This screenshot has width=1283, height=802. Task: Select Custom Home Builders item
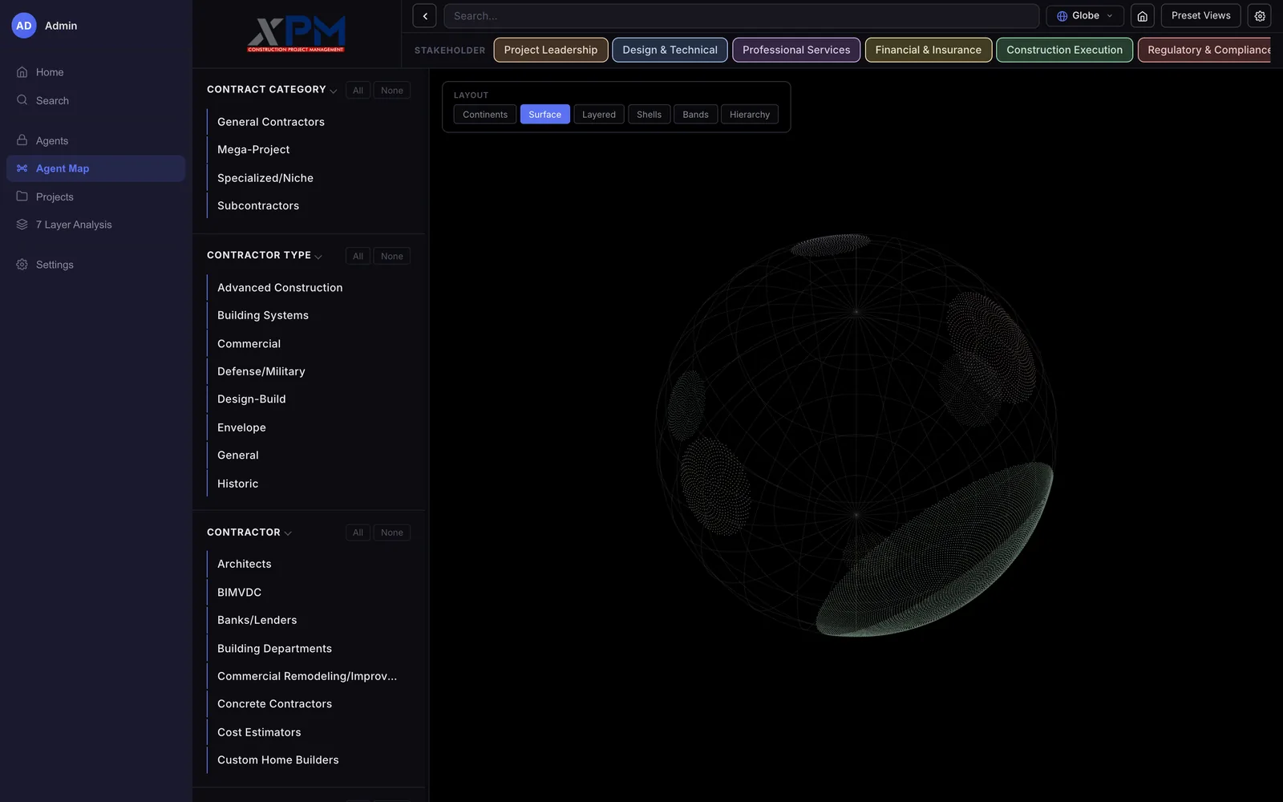click(308, 760)
